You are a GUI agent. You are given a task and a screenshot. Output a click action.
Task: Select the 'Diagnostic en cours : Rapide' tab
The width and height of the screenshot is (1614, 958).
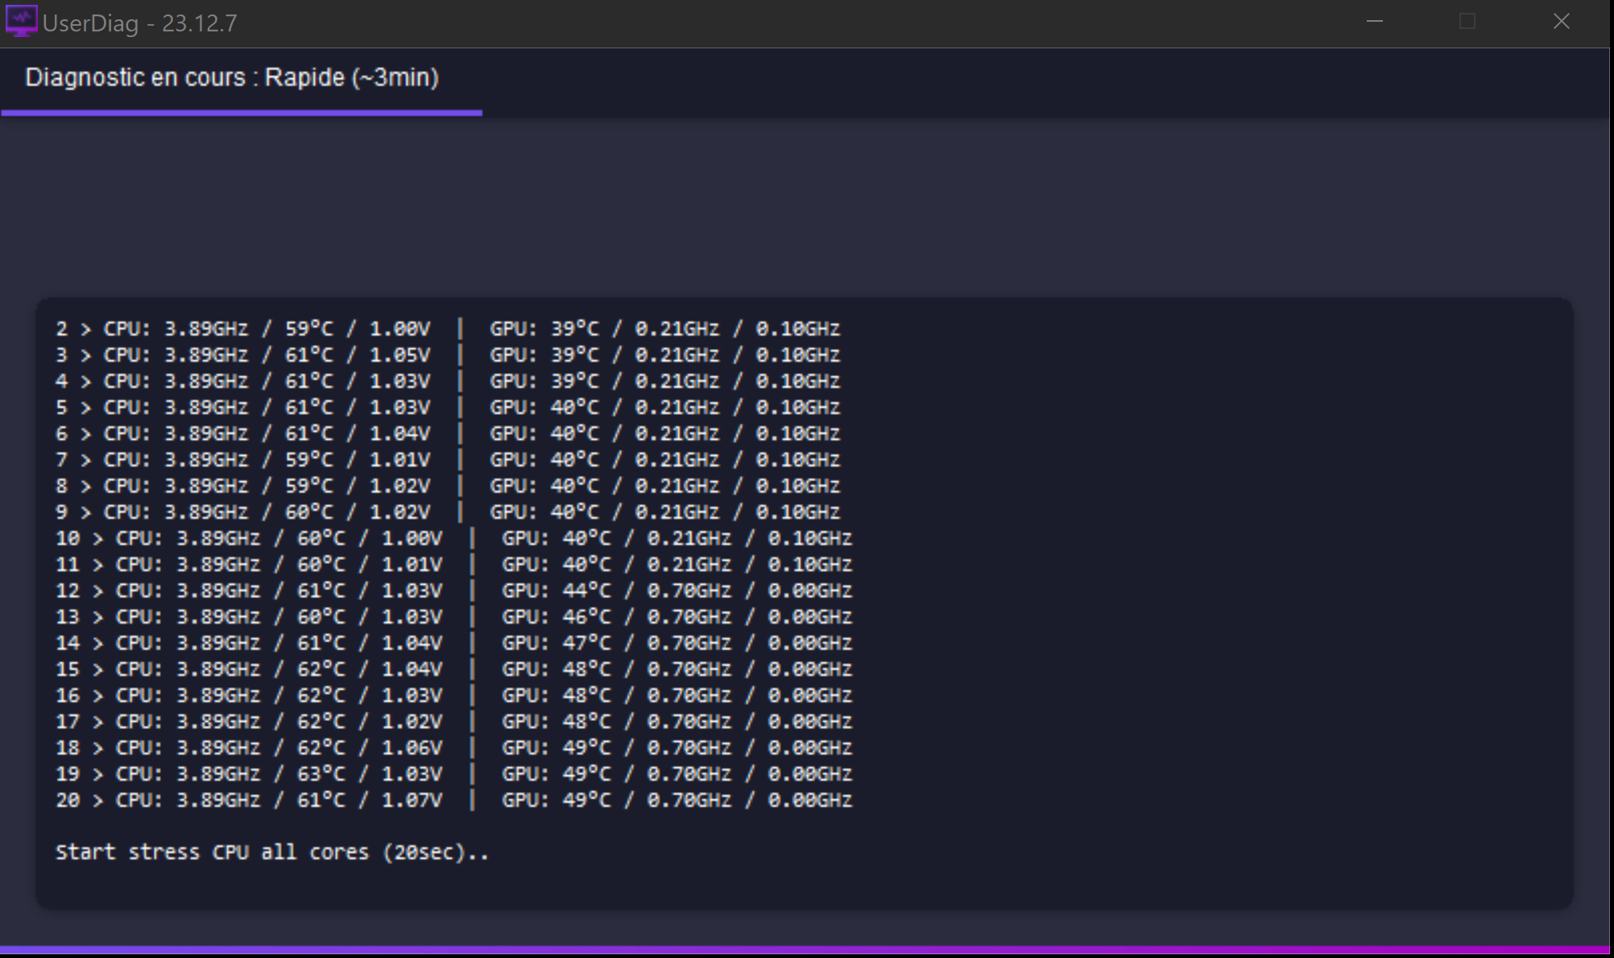click(232, 77)
